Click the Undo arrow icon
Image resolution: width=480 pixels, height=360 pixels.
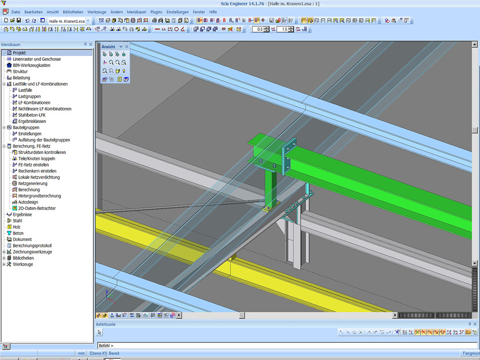pyautogui.click(x=27, y=20)
